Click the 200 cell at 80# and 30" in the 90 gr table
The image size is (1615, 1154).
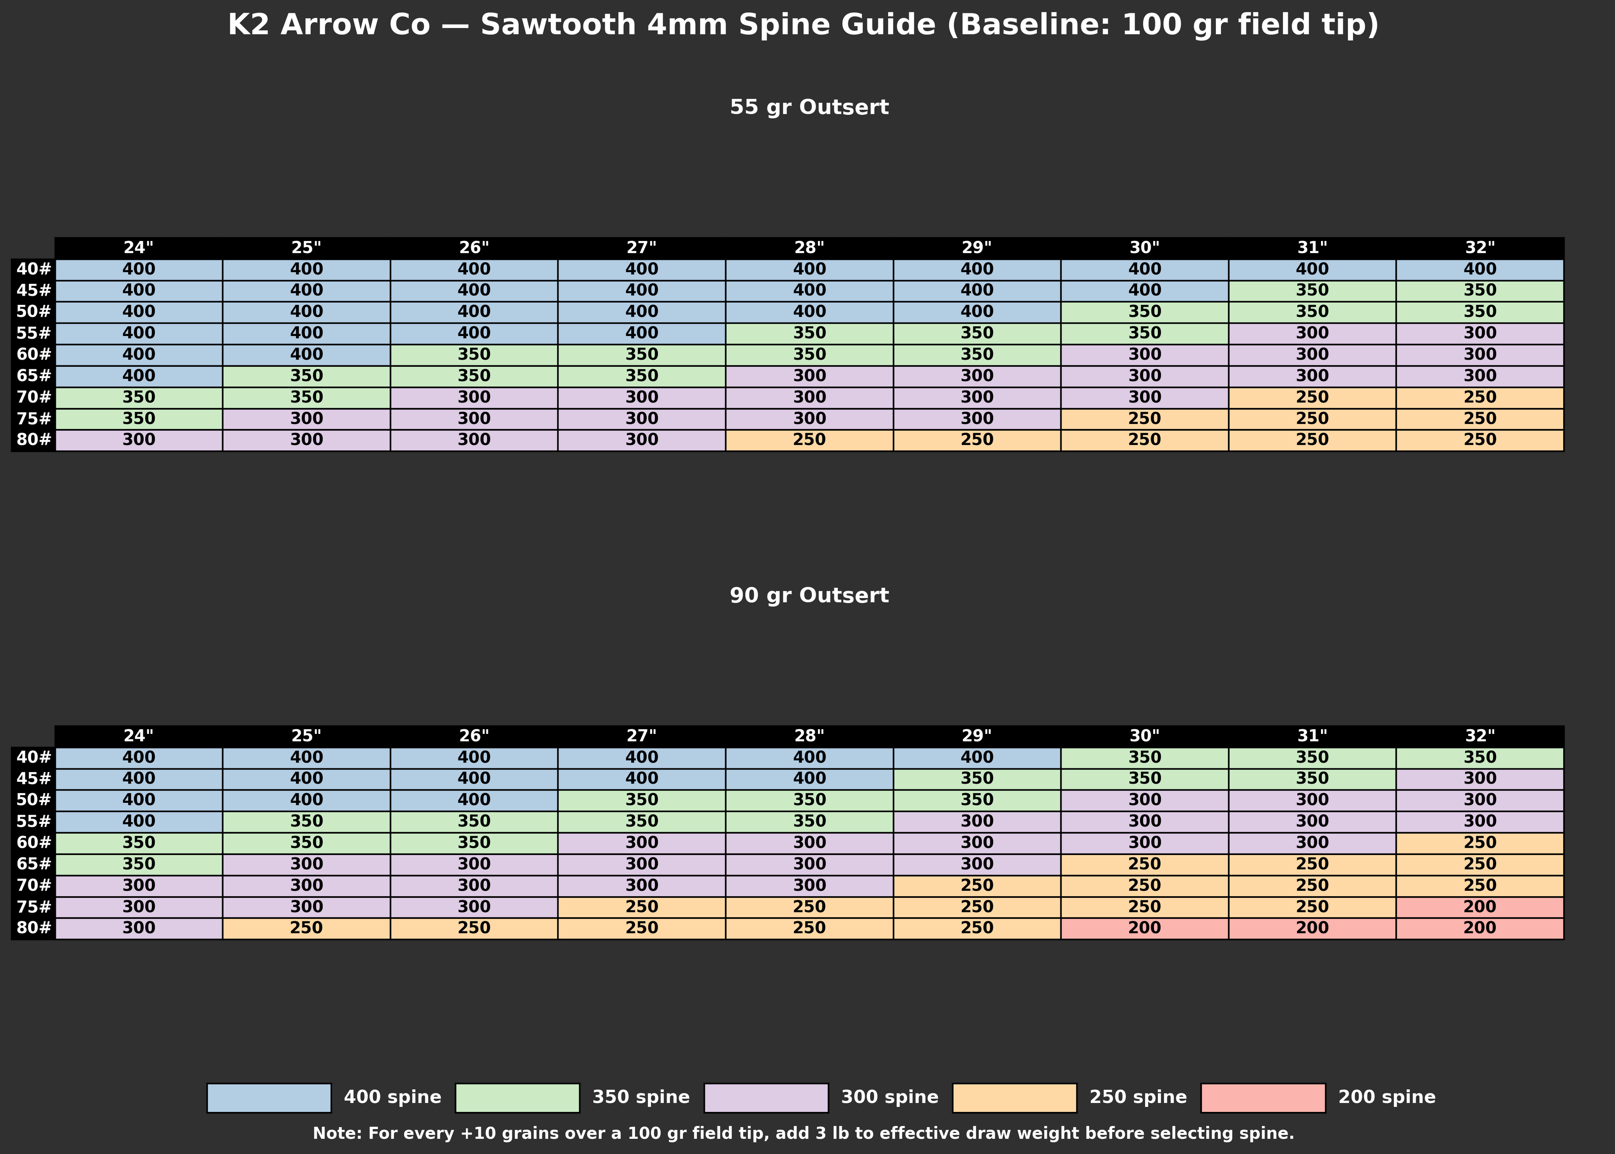(x=1144, y=928)
